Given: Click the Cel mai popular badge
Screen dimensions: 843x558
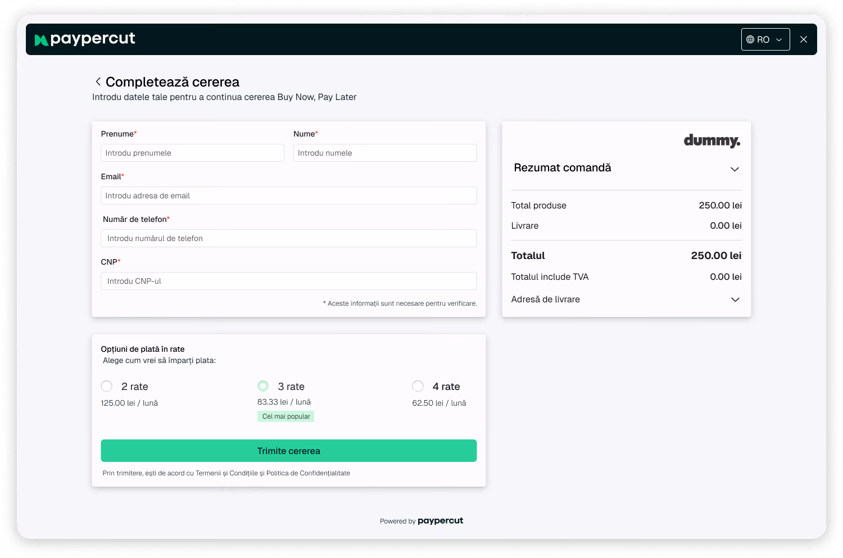Looking at the screenshot, I should pyautogui.click(x=286, y=416).
